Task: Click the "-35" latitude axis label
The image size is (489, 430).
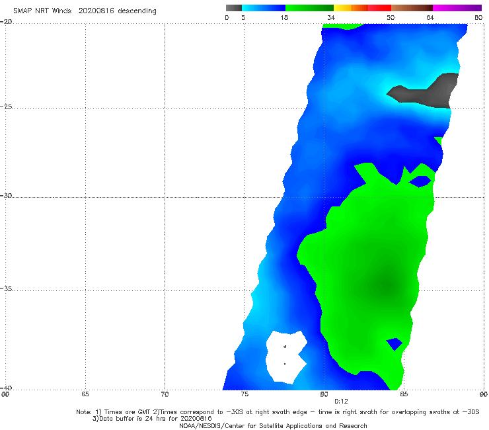Action: pyautogui.click(x=6, y=288)
